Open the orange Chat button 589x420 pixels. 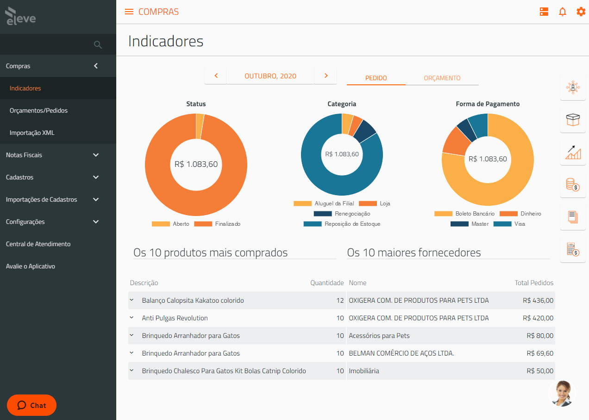[32, 405]
